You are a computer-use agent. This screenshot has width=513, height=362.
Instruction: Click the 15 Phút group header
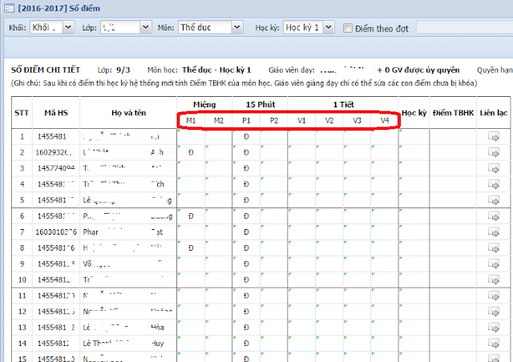click(261, 105)
